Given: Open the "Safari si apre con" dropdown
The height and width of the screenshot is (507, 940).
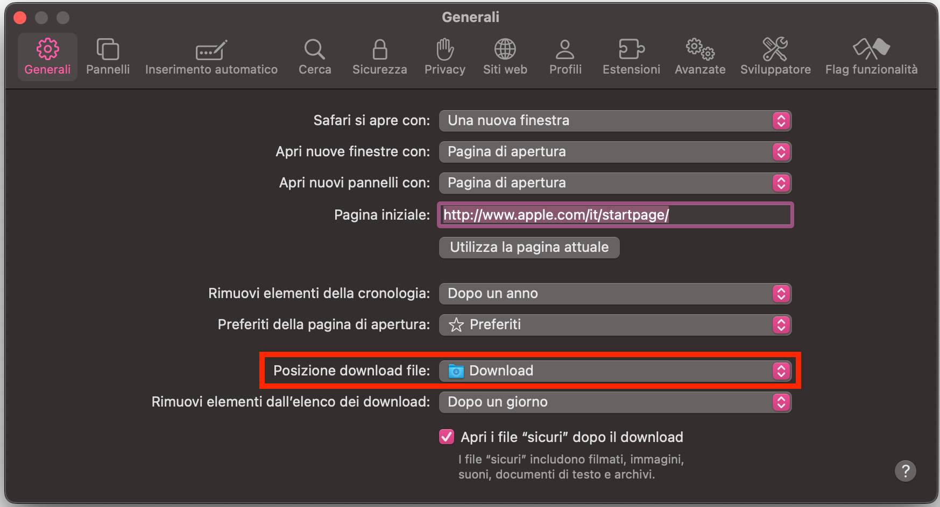Looking at the screenshot, I should 615,121.
